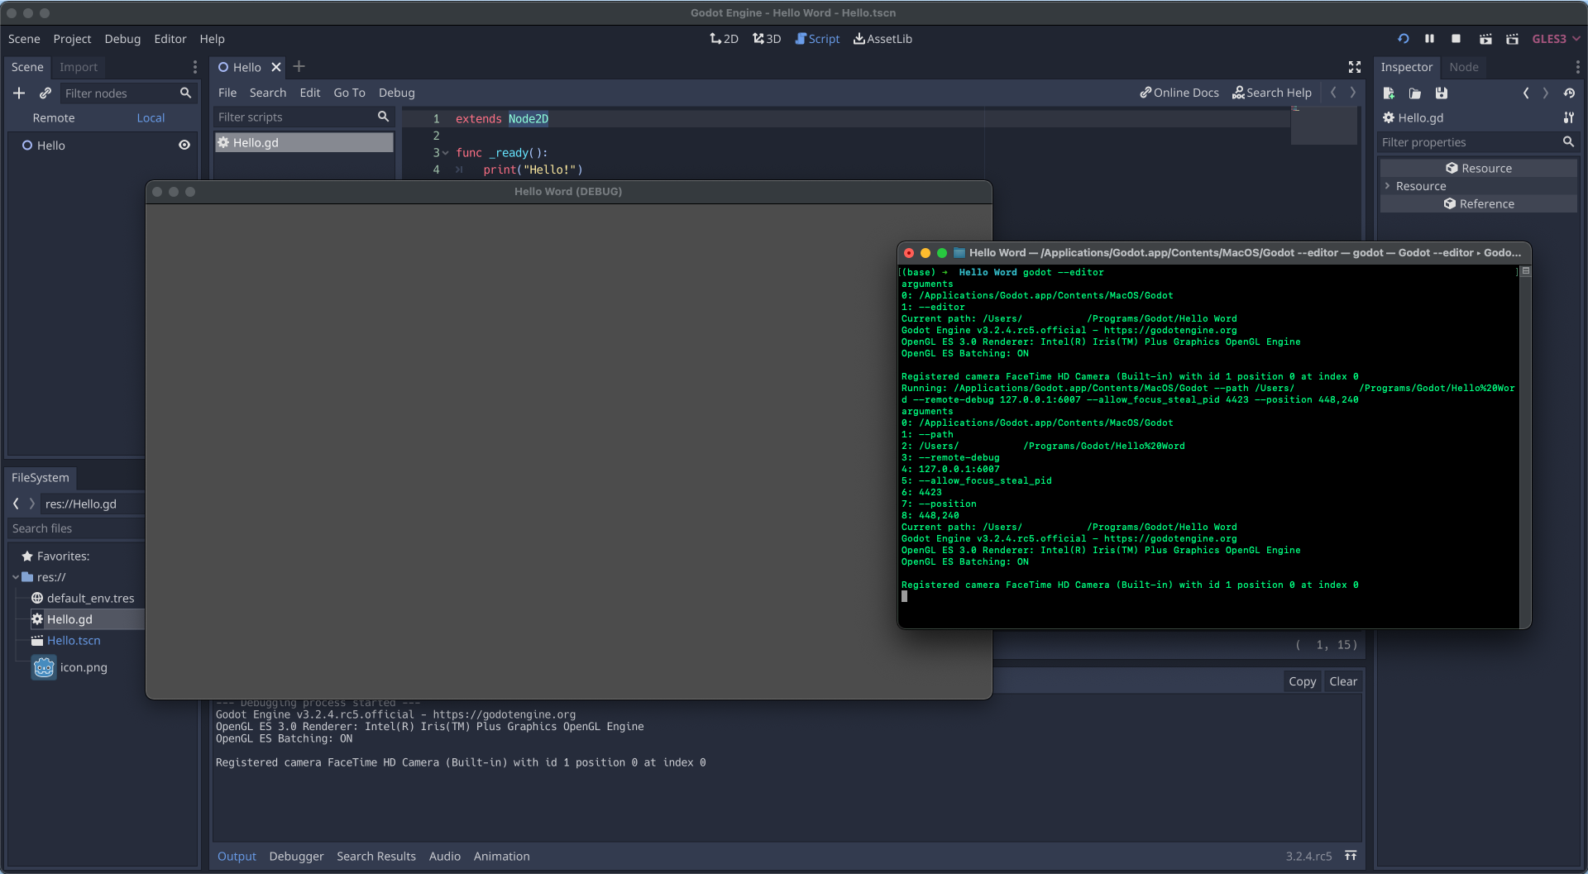
Task: Switch to 3D workspace
Action: point(767,39)
